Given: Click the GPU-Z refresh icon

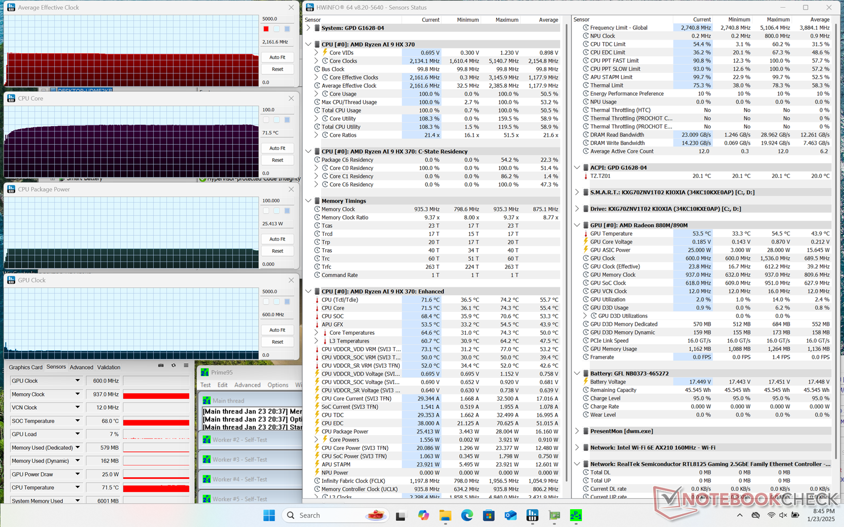Looking at the screenshot, I should pos(174,366).
